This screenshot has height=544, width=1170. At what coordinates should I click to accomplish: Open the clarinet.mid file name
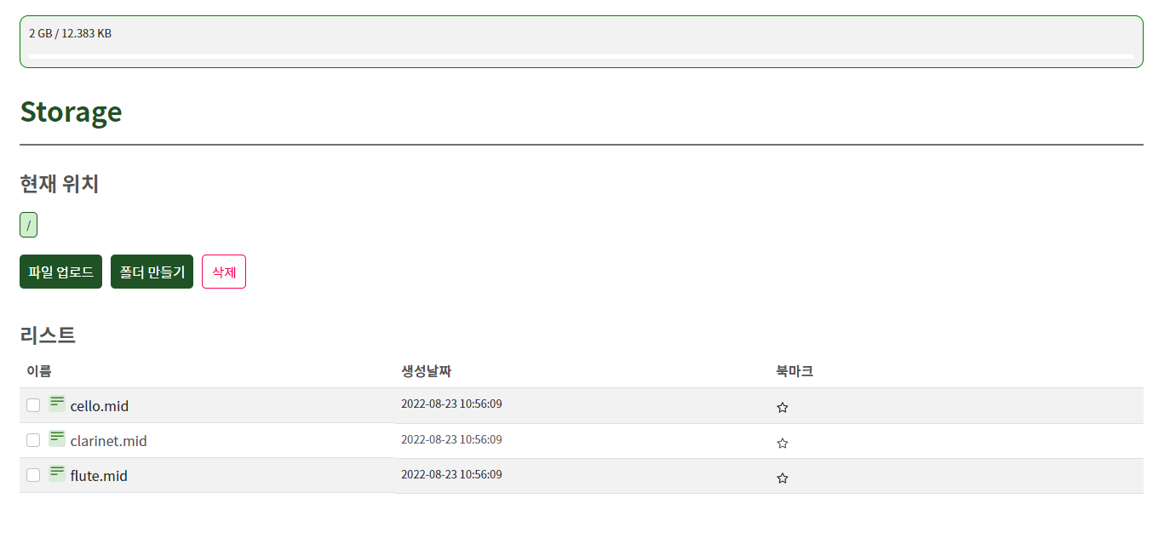(x=109, y=441)
